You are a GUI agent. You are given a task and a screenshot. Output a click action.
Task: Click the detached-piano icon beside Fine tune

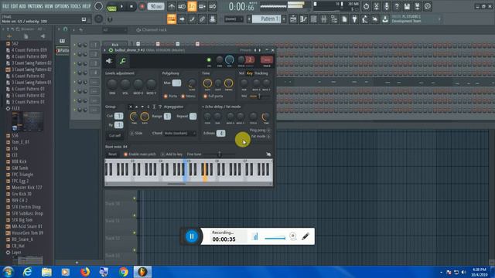[268, 154]
